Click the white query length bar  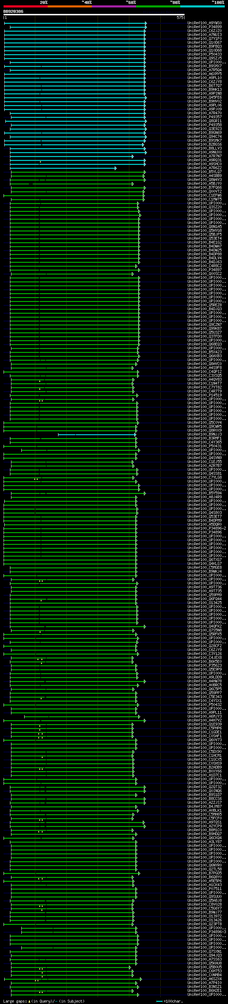point(94,15)
